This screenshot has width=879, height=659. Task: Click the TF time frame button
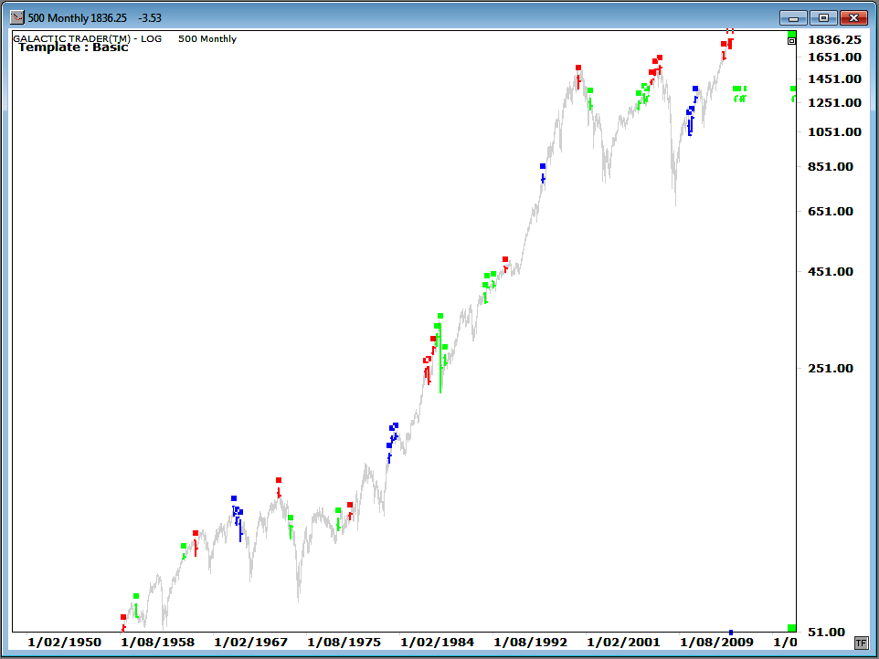[861, 643]
